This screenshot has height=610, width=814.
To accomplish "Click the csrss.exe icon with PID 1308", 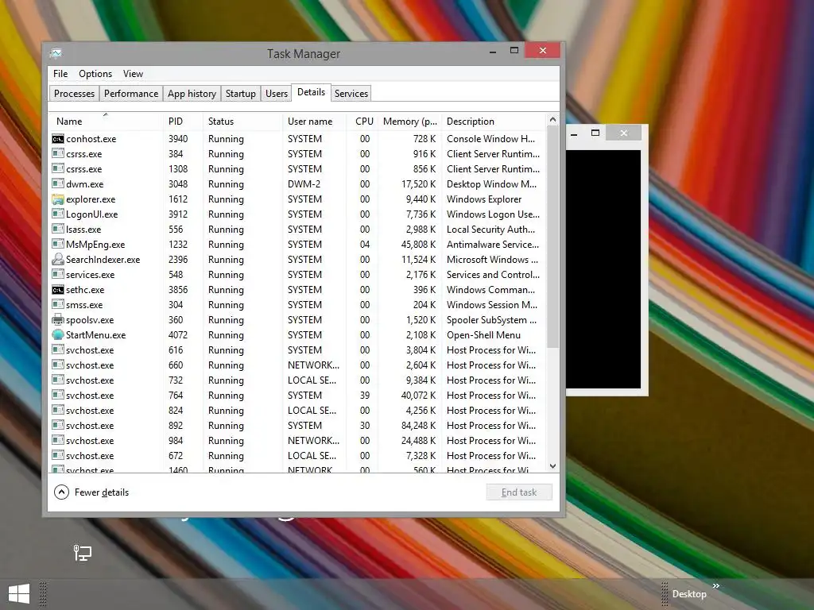I will point(57,169).
